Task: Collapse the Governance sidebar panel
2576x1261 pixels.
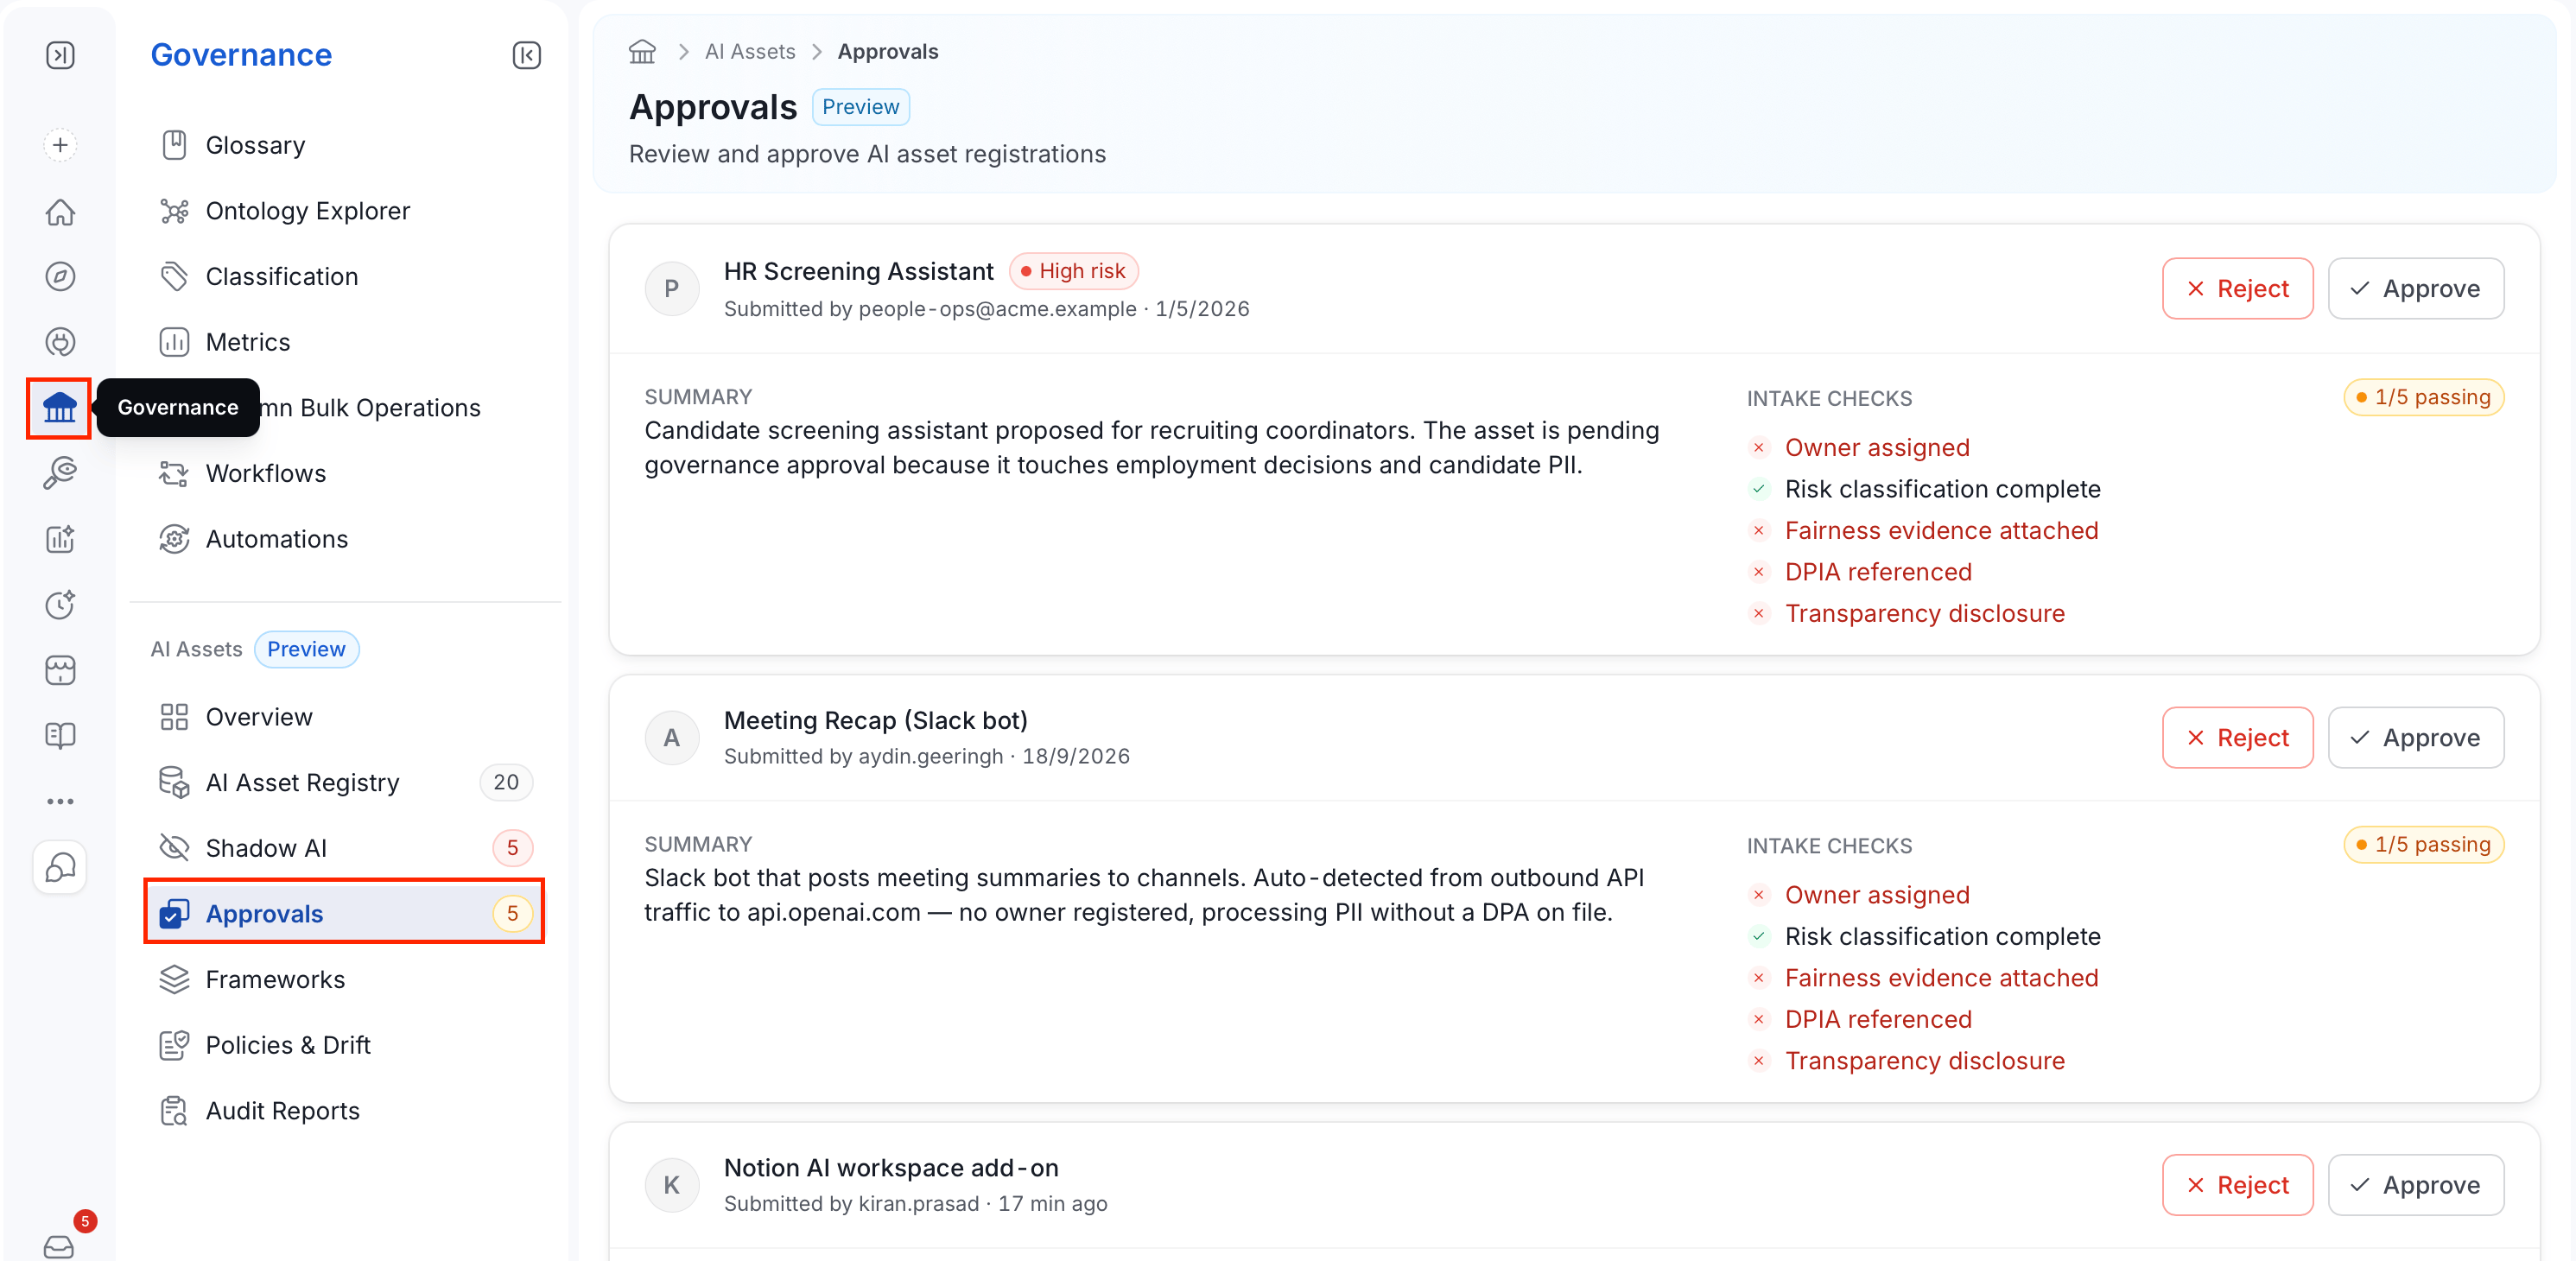Action: (526, 55)
